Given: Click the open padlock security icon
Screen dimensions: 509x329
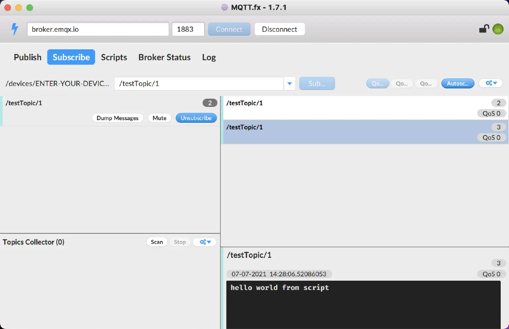Looking at the screenshot, I should coord(484,29).
